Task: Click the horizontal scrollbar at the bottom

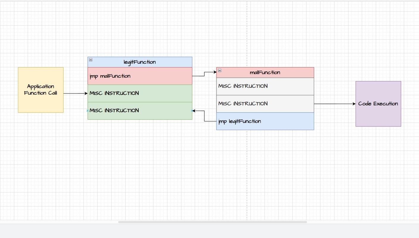Action: (212, 222)
